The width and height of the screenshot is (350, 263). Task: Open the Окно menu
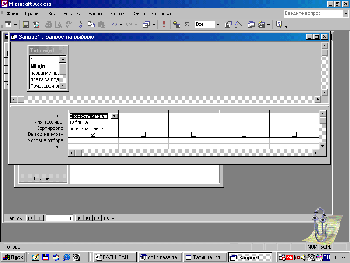[x=139, y=14]
